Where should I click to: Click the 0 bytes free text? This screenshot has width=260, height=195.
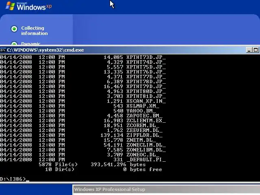(143, 169)
